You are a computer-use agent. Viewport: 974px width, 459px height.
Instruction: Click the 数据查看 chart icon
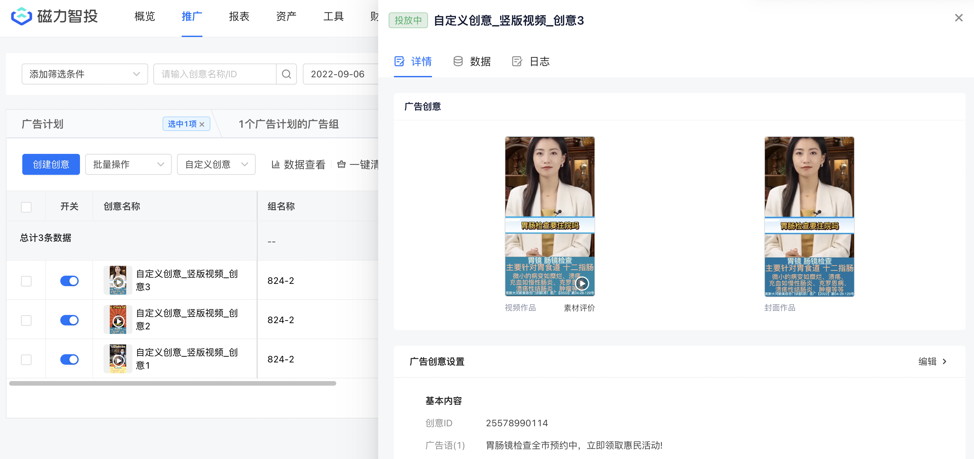(276, 164)
